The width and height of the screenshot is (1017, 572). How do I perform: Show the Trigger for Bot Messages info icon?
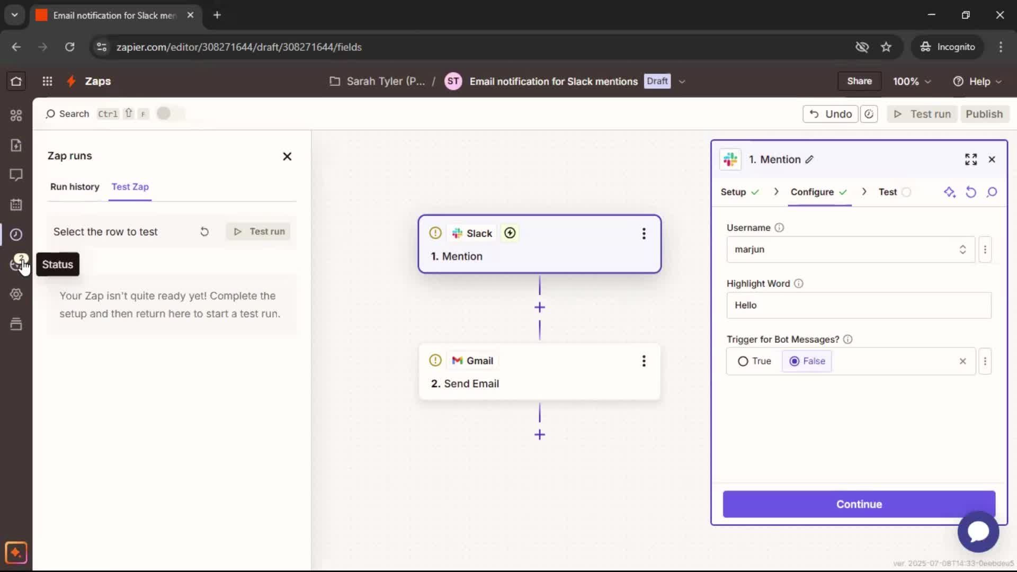847,339
